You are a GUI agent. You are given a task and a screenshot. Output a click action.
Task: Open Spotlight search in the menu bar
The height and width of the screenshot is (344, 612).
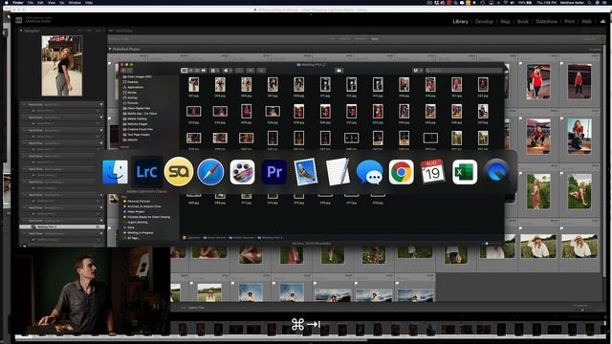589,2
